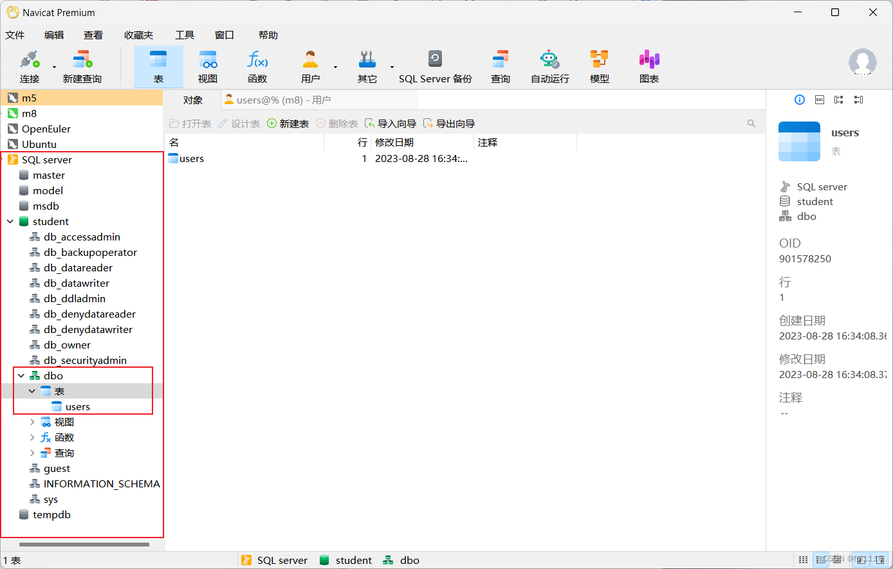The height and width of the screenshot is (569, 893).
Task: Create a table with 新建表
Action: [288, 123]
